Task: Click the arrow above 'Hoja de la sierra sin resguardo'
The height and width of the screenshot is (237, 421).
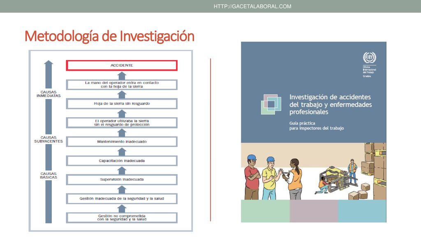Action: [122, 95]
